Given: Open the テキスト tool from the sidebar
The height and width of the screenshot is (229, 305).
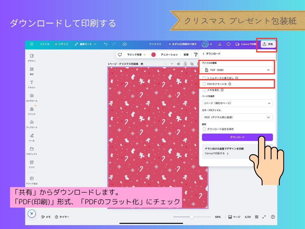Looking at the screenshot, I should (x=31, y=83).
